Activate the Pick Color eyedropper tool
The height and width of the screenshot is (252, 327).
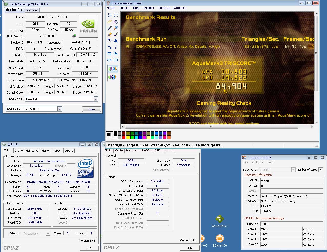[x=110, y=28]
